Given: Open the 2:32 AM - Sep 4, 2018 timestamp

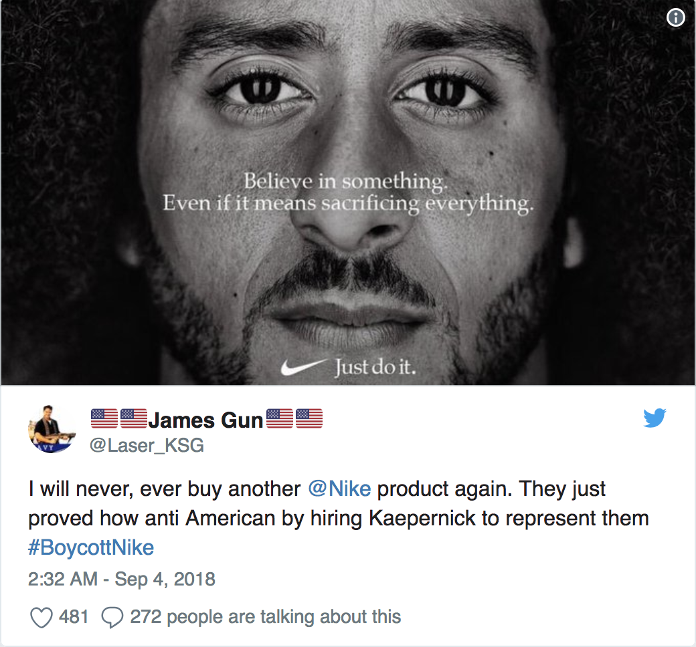Looking at the screenshot, I should [x=122, y=579].
